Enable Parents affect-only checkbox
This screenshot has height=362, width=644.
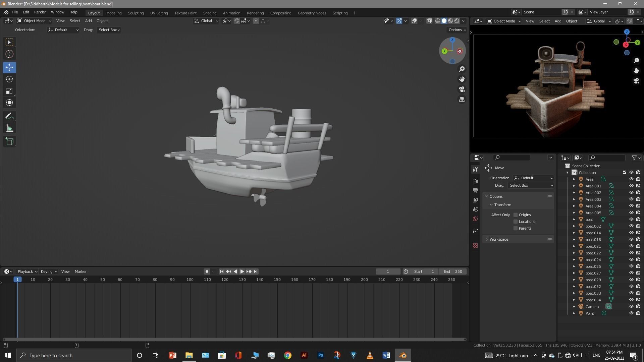point(516,228)
